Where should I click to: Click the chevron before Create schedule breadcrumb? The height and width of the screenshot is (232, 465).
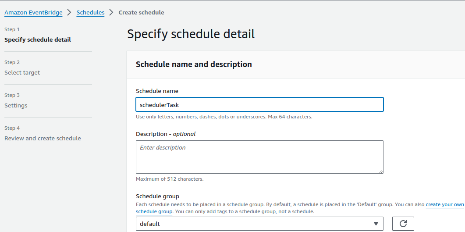pos(111,12)
